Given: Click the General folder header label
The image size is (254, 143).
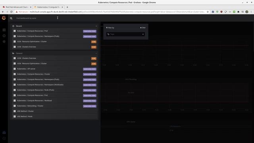Looking at the screenshot, I should pyautogui.click(x=19, y=53).
